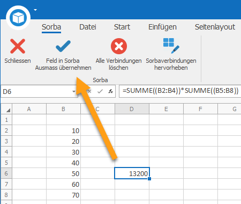Switch to the Datei tab
Viewport: 241px width, 204px height.
tap(88, 27)
